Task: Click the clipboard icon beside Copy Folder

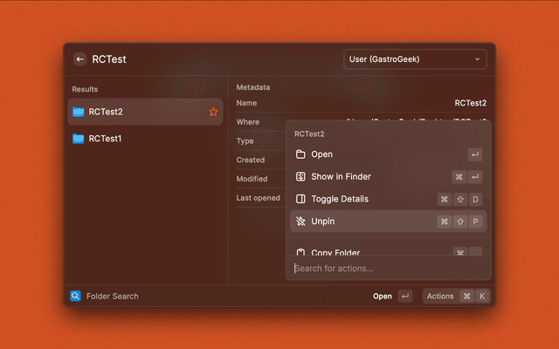Action: 300,253
